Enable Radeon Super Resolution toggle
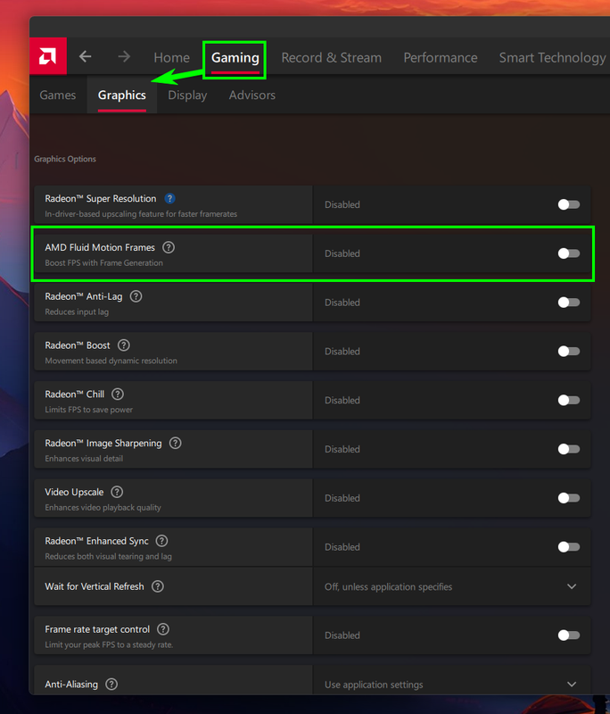This screenshot has height=714, width=610. [569, 204]
